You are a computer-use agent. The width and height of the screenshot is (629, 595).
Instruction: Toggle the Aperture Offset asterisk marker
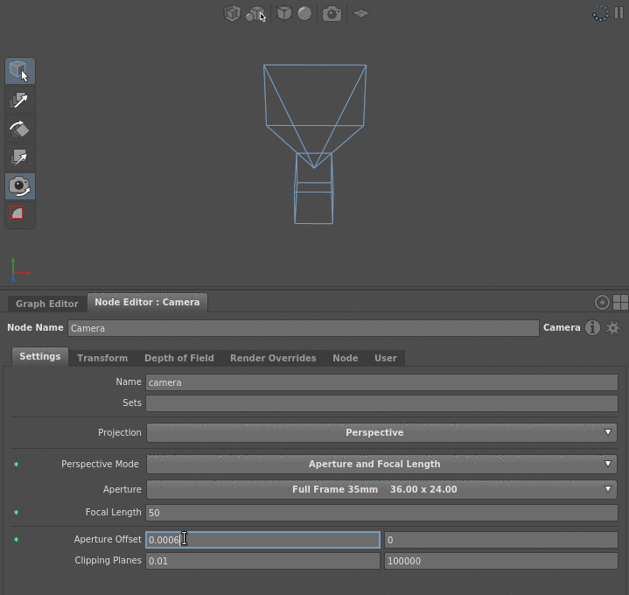(x=16, y=540)
